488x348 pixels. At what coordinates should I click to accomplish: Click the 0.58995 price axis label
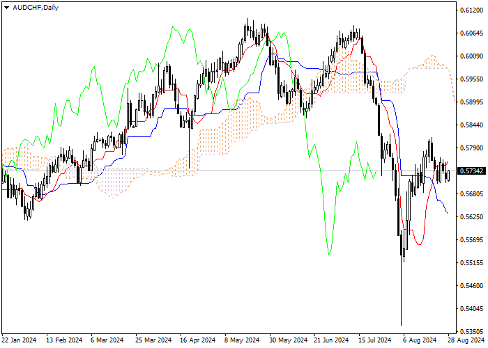click(x=471, y=102)
